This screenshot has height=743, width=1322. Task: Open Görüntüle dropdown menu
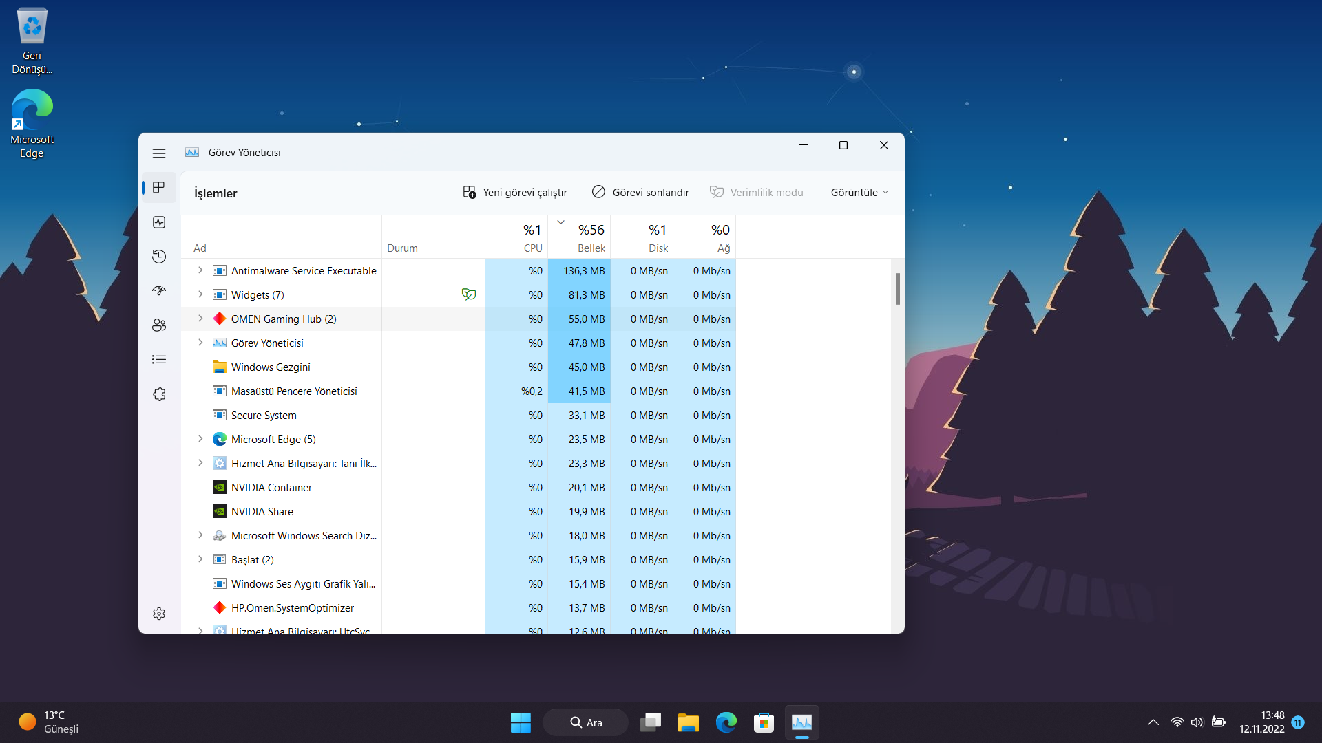pyautogui.click(x=859, y=193)
